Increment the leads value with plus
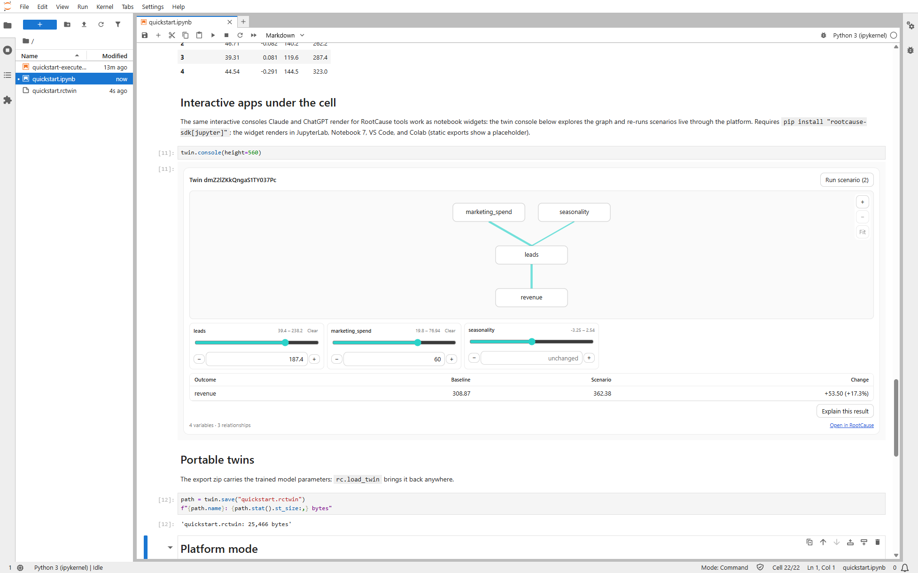 click(x=314, y=359)
